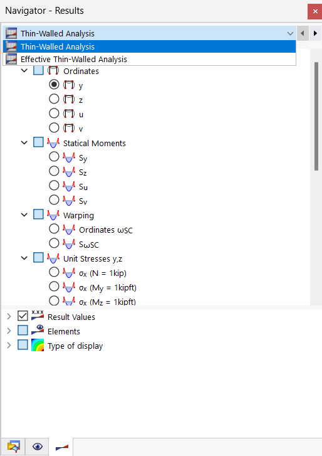The width and height of the screenshot is (322, 456).
Task: Click the tree vertical scrollbar thumb
Action: pos(316,116)
